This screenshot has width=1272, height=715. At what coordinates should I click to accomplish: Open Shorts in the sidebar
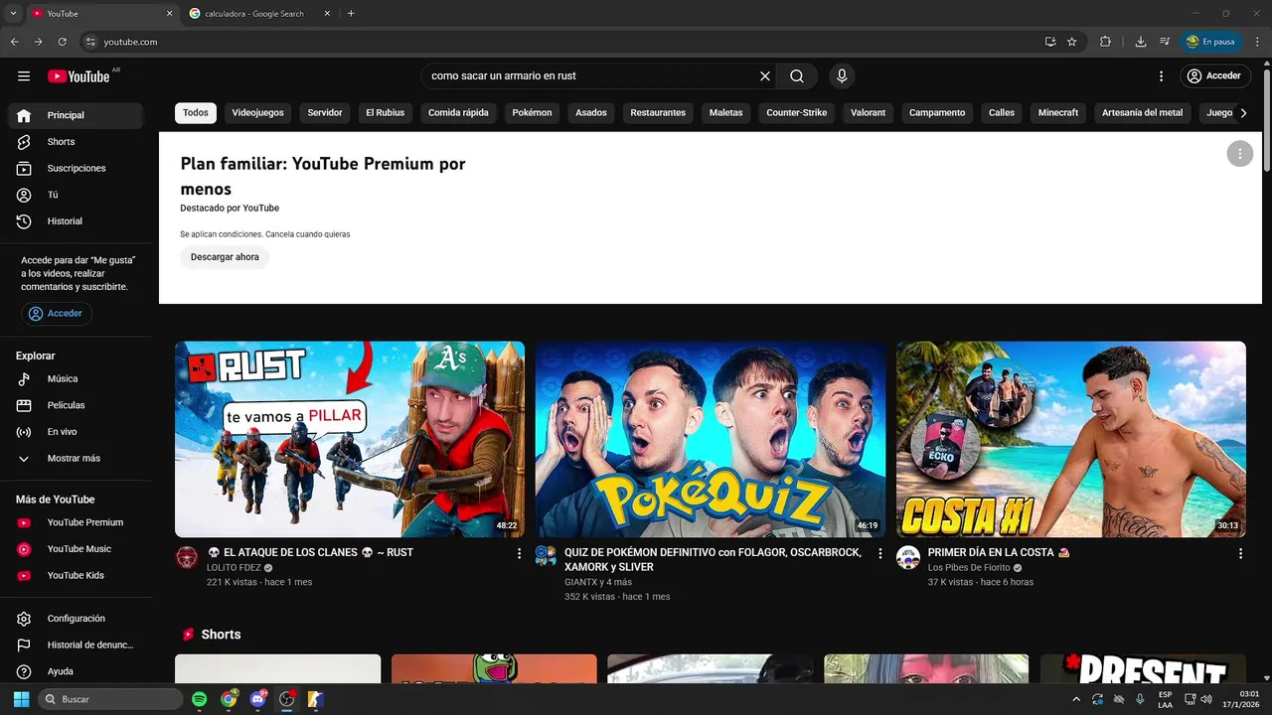point(77,142)
